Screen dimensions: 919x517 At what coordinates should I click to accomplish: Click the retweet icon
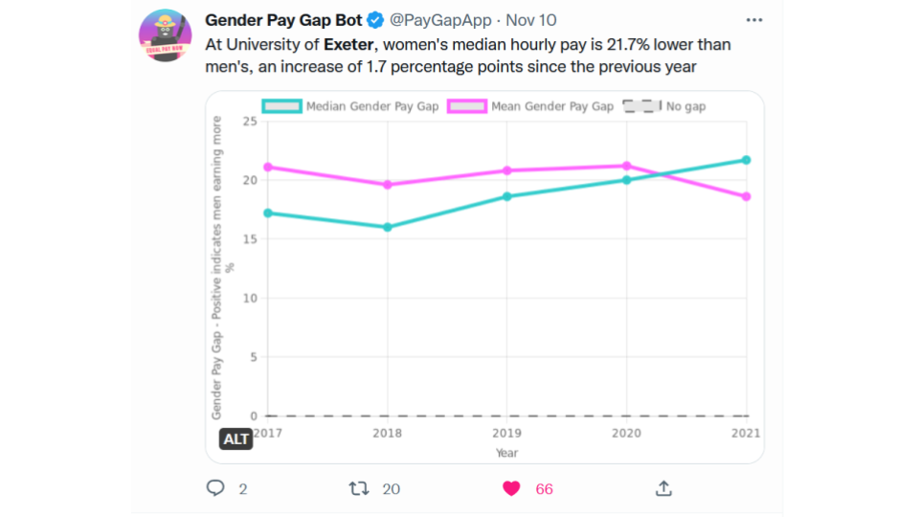pyautogui.click(x=359, y=488)
